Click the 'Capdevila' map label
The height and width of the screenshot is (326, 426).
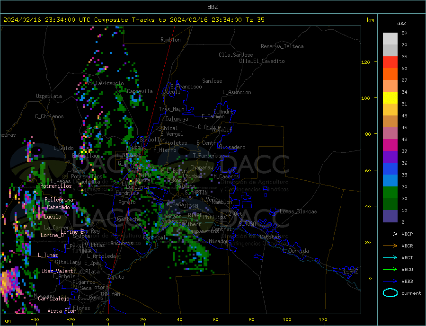tap(140, 91)
